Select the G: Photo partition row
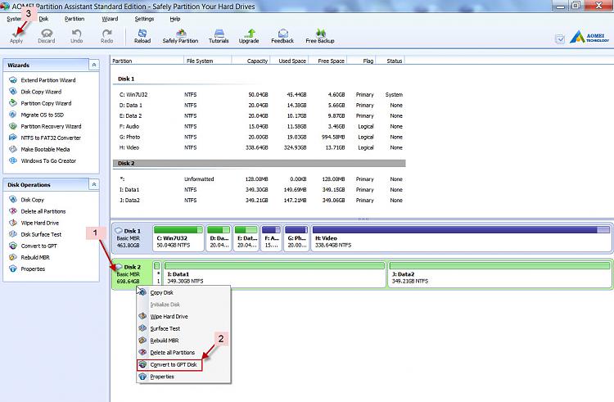The height and width of the screenshot is (402, 614). click(x=260, y=137)
